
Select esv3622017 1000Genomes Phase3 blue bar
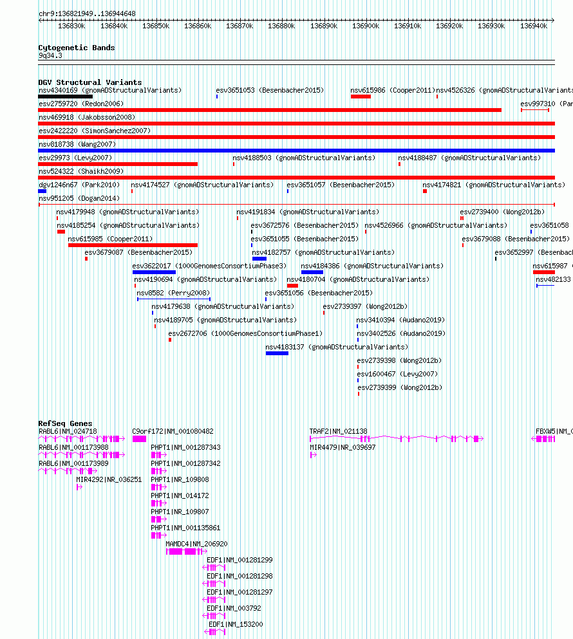(154, 272)
